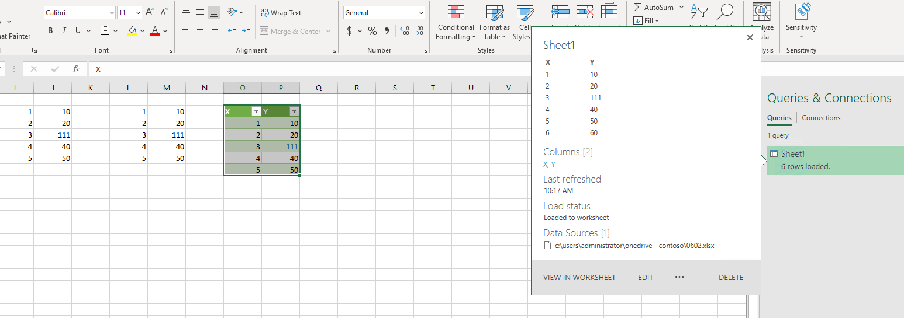Increase decimal places
The width and height of the screenshot is (904, 318).
[x=405, y=31]
